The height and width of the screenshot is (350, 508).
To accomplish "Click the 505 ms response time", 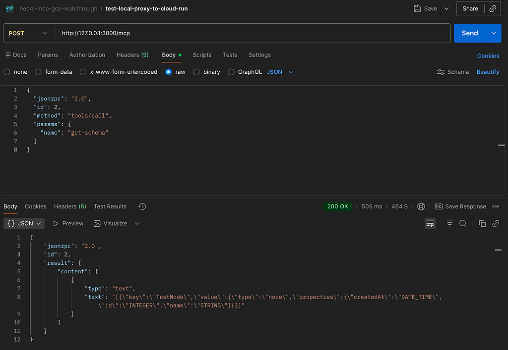I will coord(372,206).
